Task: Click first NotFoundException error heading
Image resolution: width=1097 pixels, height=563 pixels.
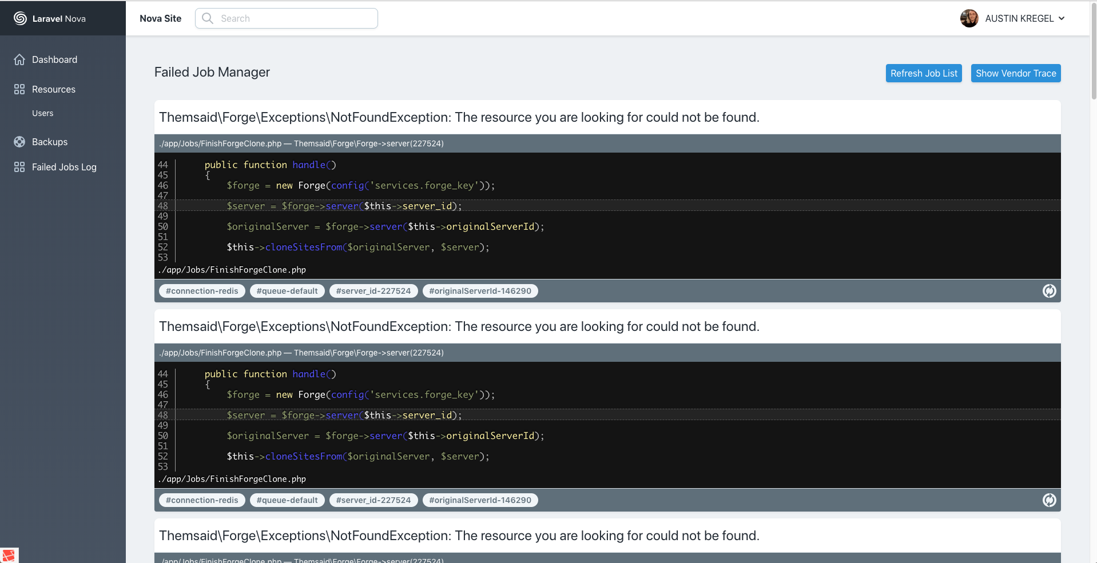Action: [459, 117]
